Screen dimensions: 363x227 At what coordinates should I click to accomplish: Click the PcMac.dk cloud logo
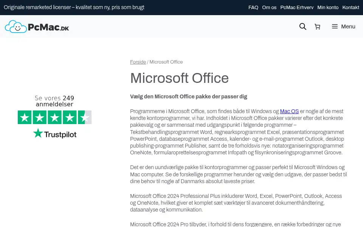(x=37, y=26)
